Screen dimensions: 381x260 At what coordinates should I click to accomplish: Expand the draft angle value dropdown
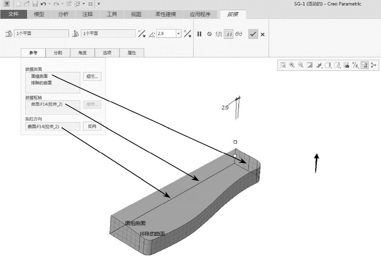(179, 34)
